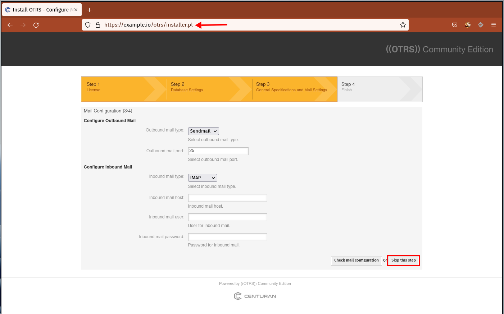Focus the Inbound mail host field
The height and width of the screenshot is (314, 504).
[228, 198]
